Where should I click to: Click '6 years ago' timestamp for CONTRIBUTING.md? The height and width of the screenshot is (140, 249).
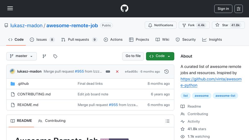tap(160, 94)
